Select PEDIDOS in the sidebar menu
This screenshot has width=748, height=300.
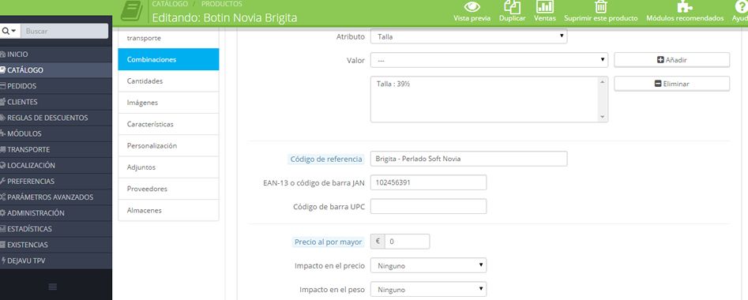56,86
